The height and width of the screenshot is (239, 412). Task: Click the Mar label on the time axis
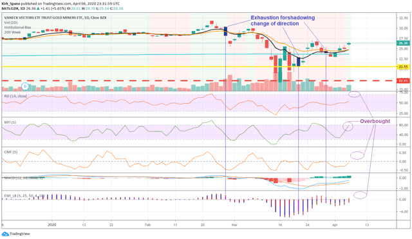pyautogui.click(x=234, y=225)
